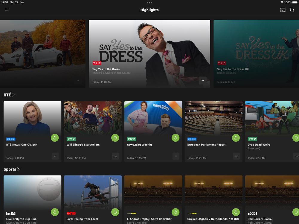Open more options for news2day Weekly
Image resolution: width=299 pixels, height=224 pixels.
[176, 156]
